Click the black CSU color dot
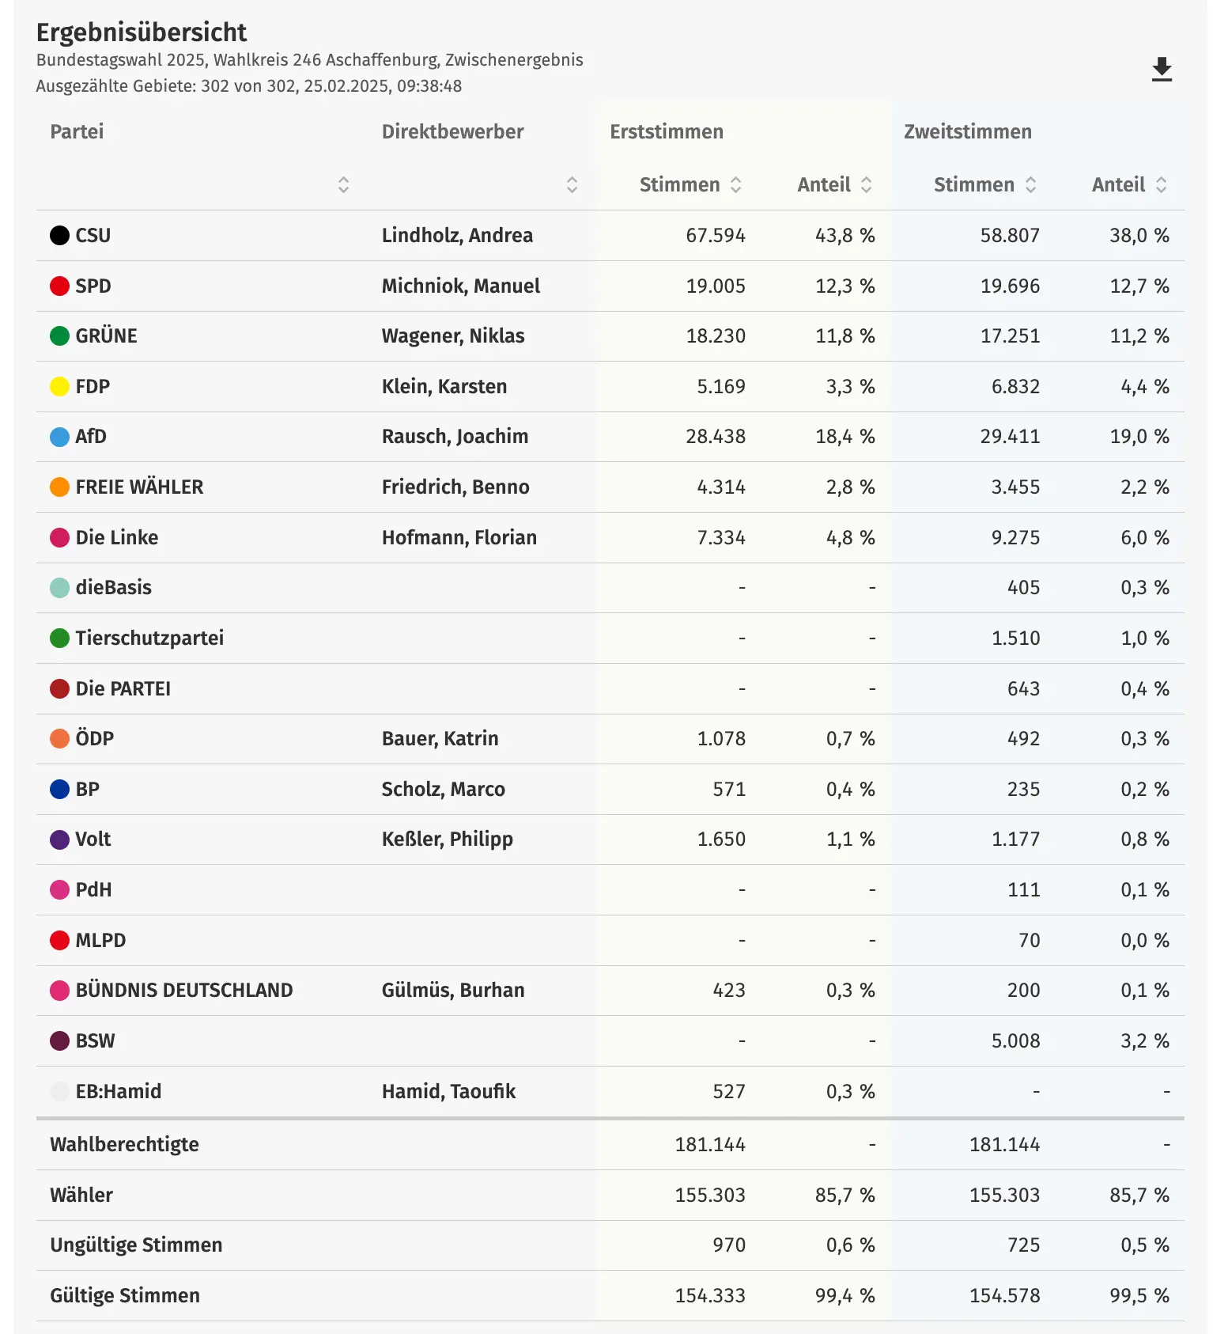Screen dimensions: 1213x1334 [59, 235]
